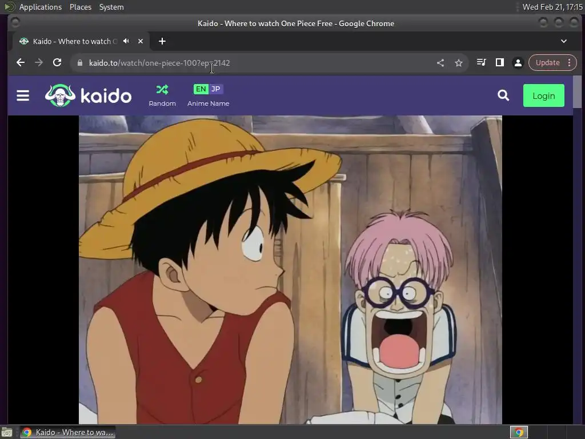This screenshot has width=585, height=439.
Task: Open the Chrome profile avatar
Action: pyautogui.click(x=518, y=63)
